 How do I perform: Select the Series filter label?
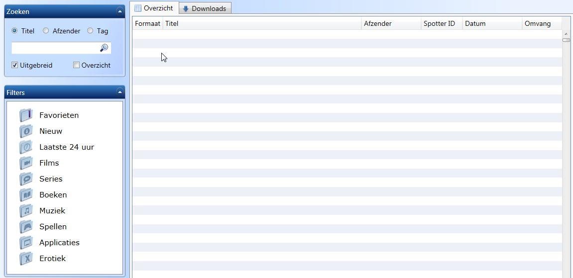[x=51, y=179]
